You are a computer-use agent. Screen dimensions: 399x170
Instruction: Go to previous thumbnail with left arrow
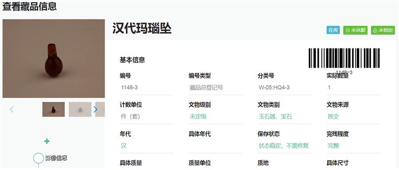click(x=12, y=109)
